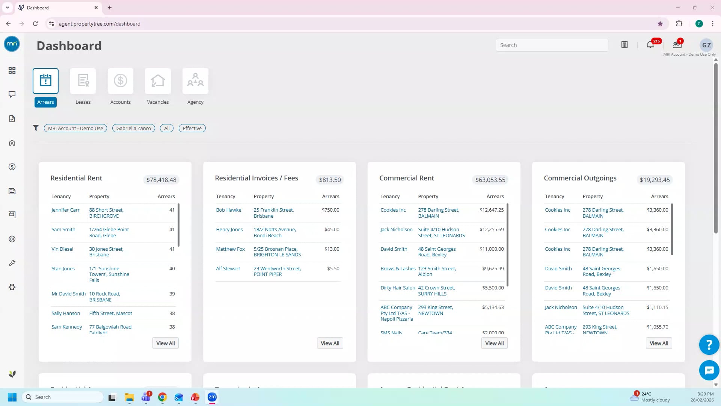Switch to the Leases dashboard tab
The image size is (721, 406).
click(83, 88)
